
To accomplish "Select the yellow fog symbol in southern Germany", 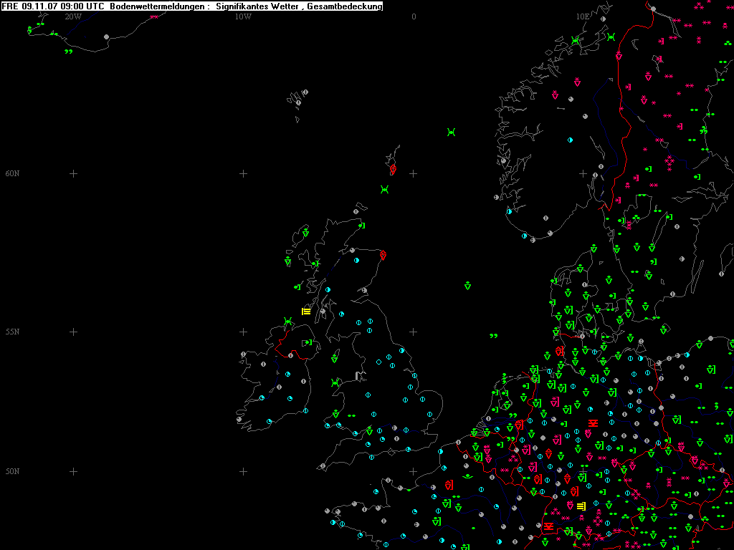I will pyautogui.click(x=581, y=506).
